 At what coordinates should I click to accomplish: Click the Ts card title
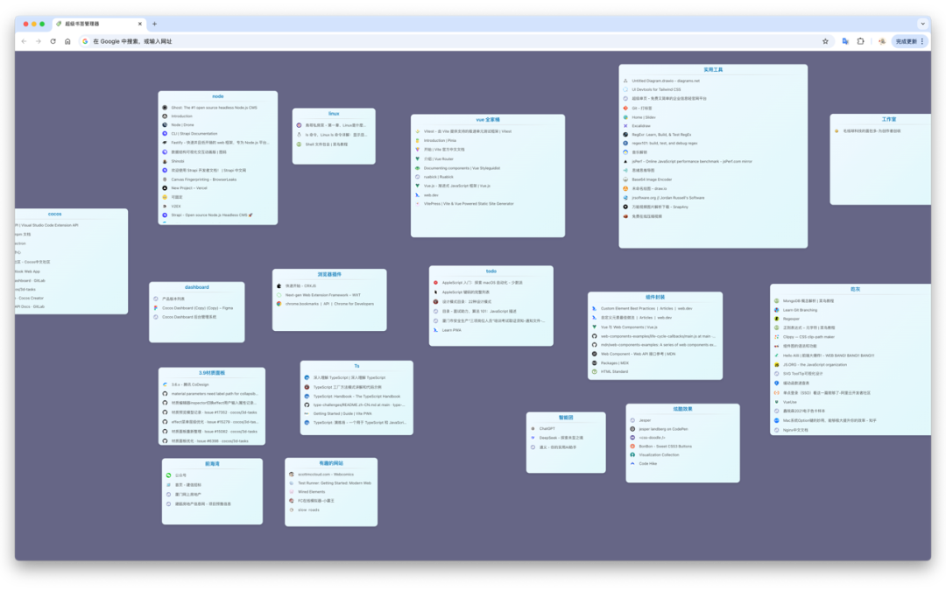click(x=357, y=366)
